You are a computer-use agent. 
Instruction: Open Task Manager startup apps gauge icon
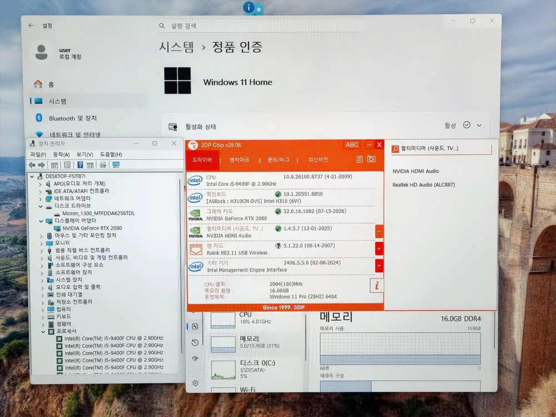pos(195,359)
